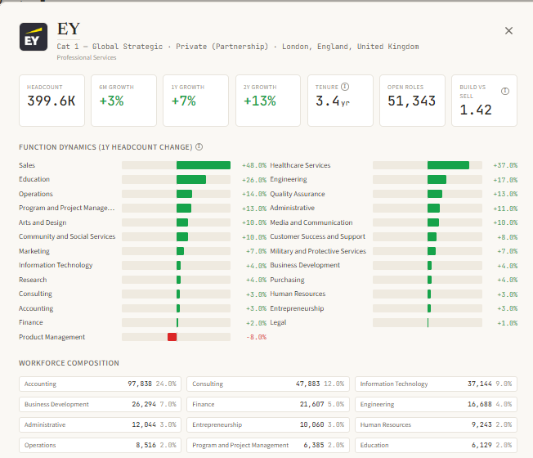Viewport: 533px width, 458px height.
Task: Select the Operations function row label
Action: 36,194
